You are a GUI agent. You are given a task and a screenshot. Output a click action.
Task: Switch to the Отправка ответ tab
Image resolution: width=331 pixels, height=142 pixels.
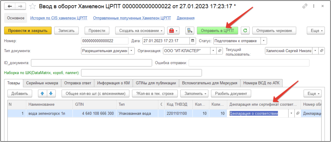[x=78, y=83]
